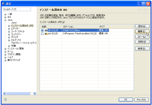The width and height of the screenshot is (152, 105).
Task: Go back using the back arrow icon
Action: tap(139, 10)
